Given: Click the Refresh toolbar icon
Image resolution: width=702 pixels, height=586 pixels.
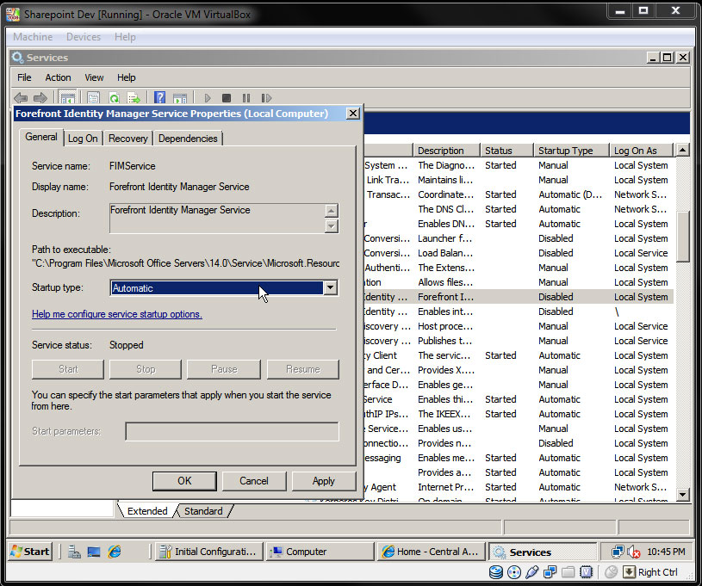Looking at the screenshot, I should coord(115,97).
